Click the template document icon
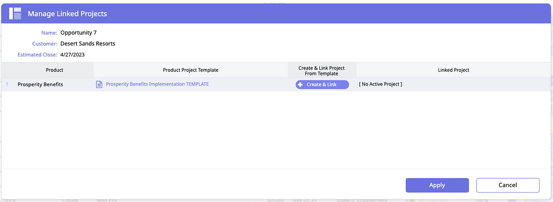 tap(100, 84)
